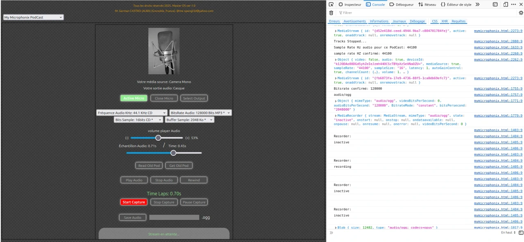Open the devtools three-dot options menu

tap(513, 4)
